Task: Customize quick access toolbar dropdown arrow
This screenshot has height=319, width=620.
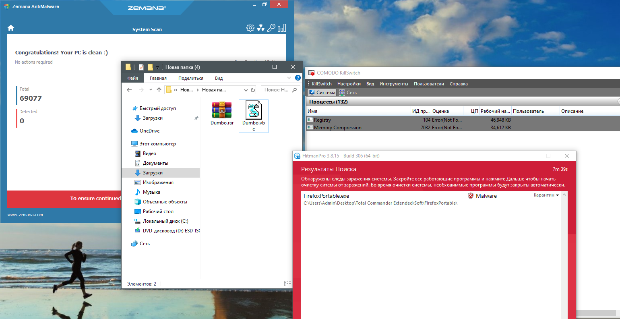Action: 157,67
